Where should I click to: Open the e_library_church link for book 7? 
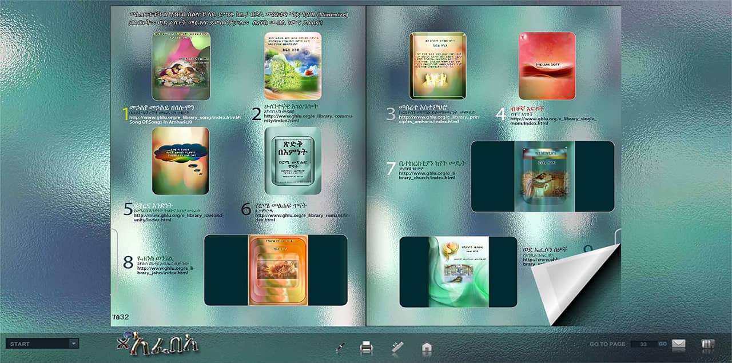[x=427, y=175]
